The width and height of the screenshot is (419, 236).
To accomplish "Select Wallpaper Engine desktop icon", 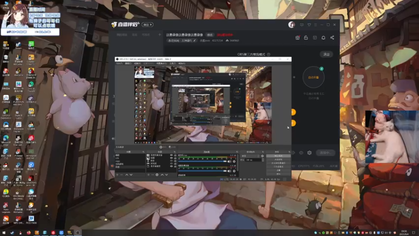I will 18,127.
